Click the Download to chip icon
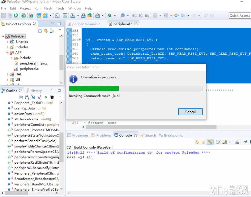This screenshot has height=197, width=251. (97, 16)
